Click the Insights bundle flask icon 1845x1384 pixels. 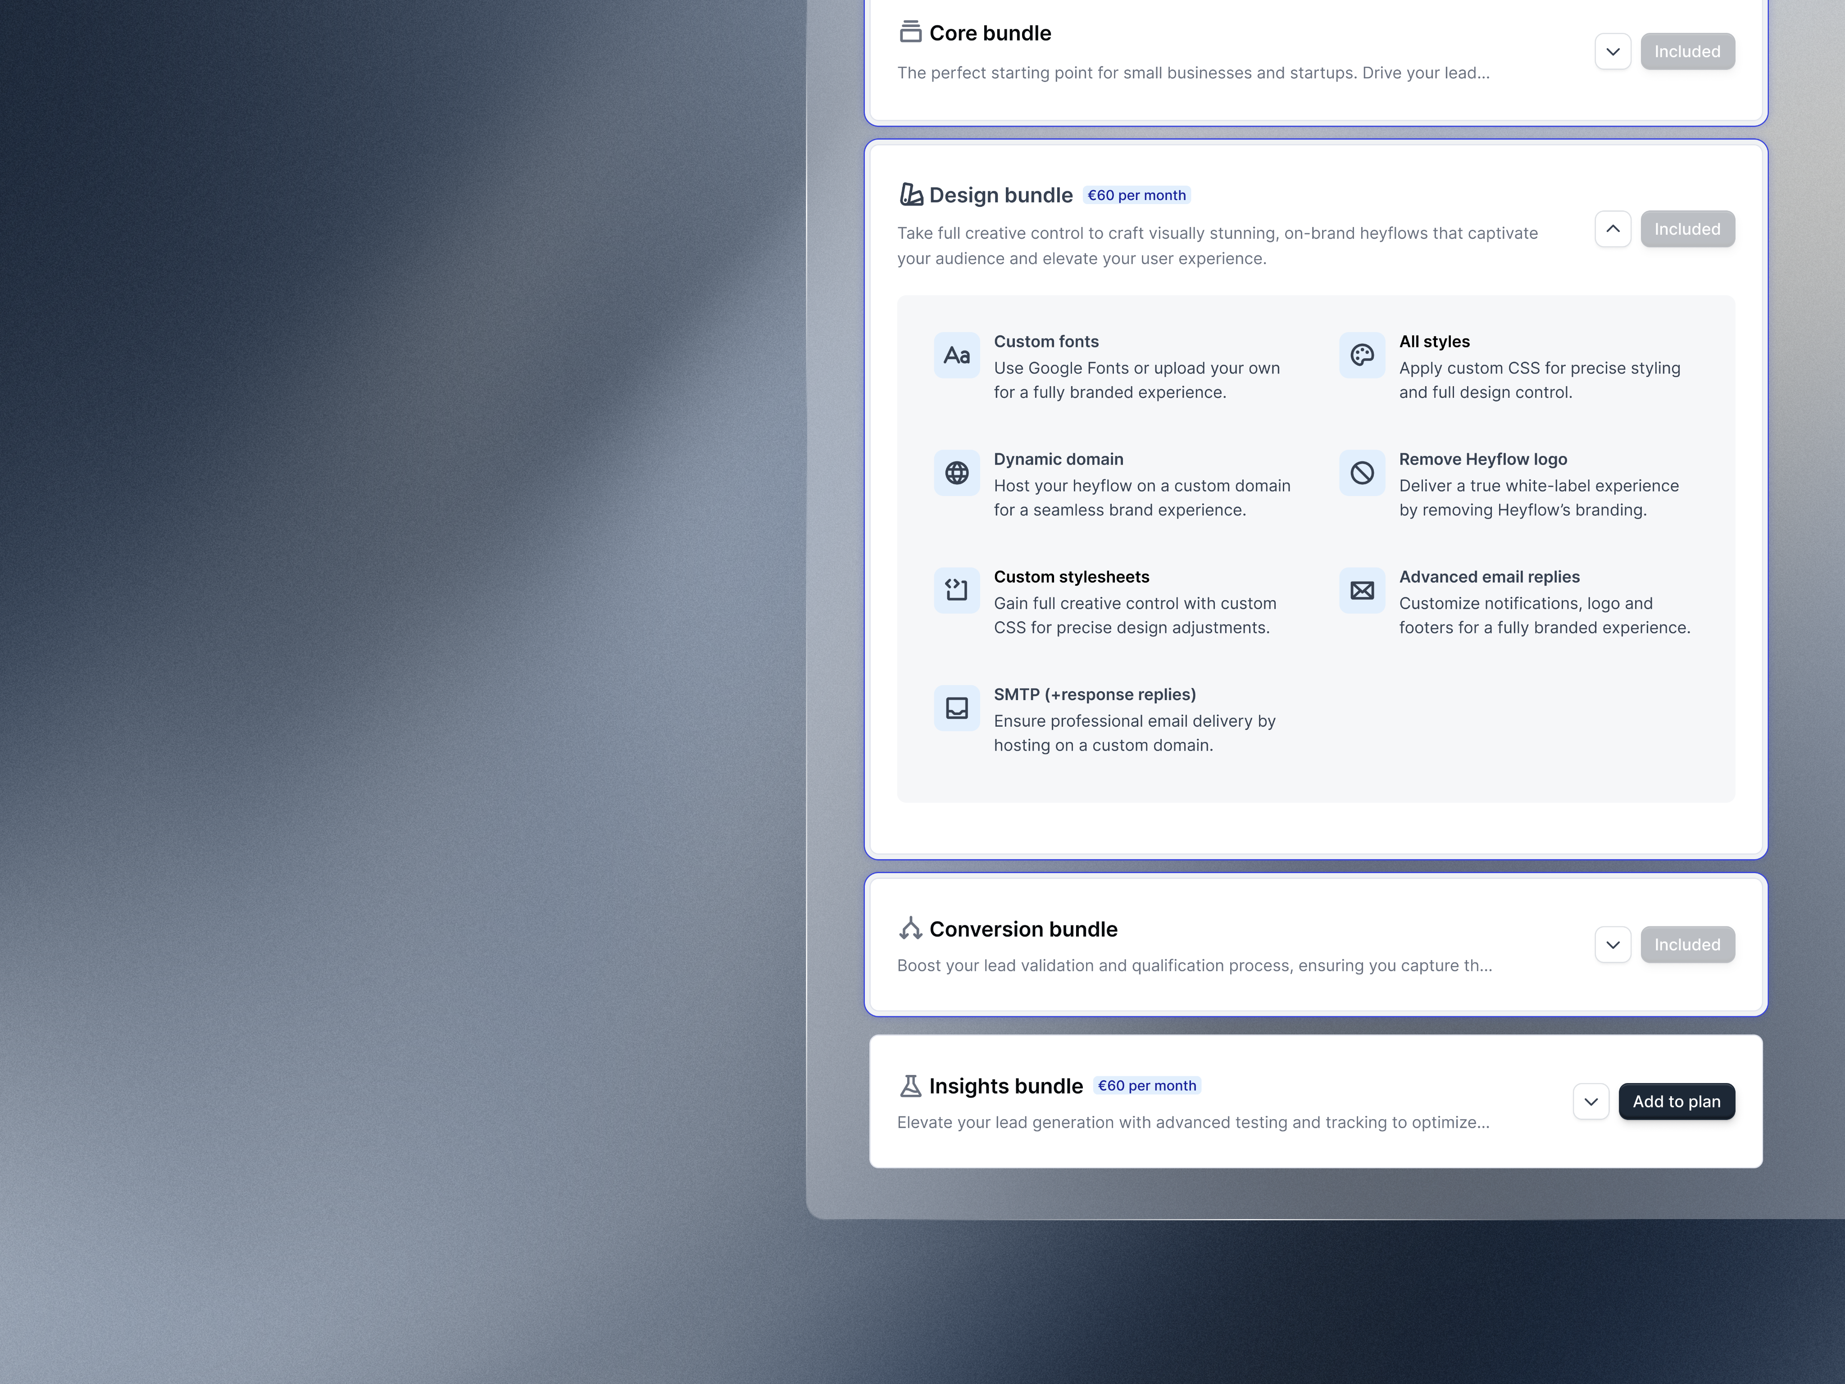[910, 1085]
